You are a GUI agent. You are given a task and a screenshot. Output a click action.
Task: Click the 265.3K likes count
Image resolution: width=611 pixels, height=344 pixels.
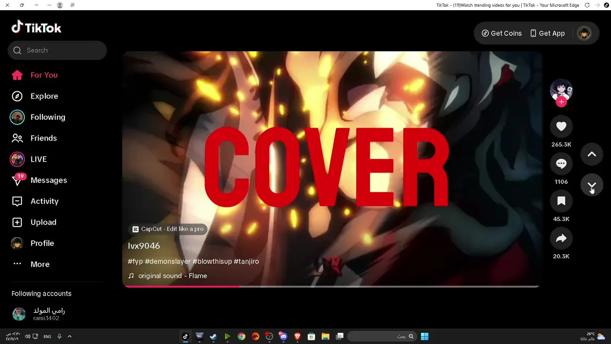click(x=561, y=144)
